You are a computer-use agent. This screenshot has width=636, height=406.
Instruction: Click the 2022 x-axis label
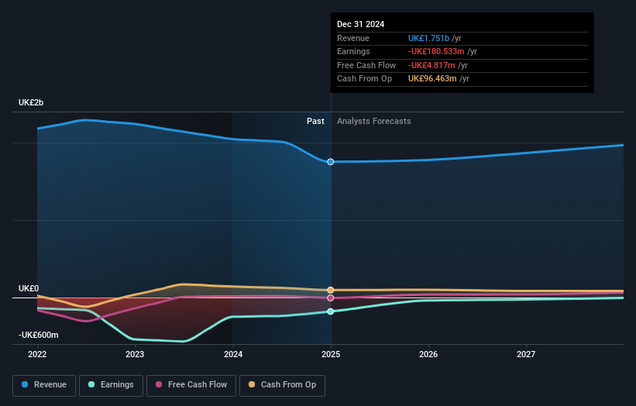click(37, 354)
